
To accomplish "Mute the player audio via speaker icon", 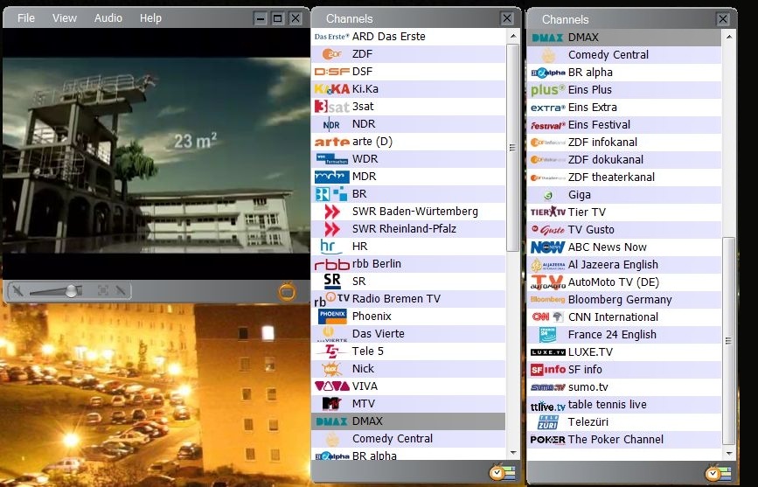I will point(17,290).
